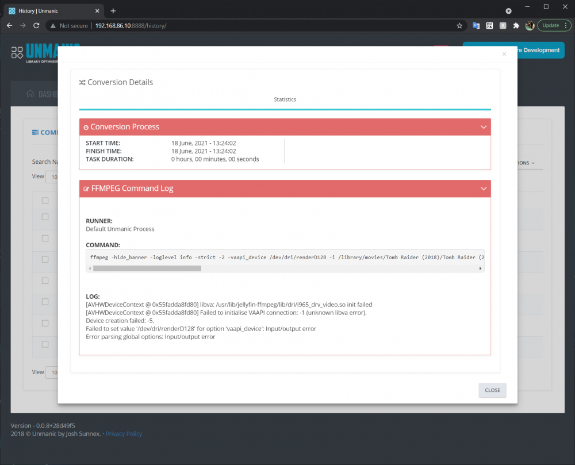
Task: Collapse the Conversion Process panel chevron
Action: [x=484, y=127]
